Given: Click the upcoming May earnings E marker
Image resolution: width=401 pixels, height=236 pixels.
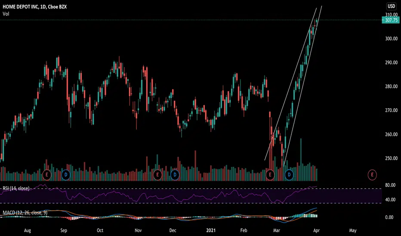Looking at the screenshot, I should [372, 175].
